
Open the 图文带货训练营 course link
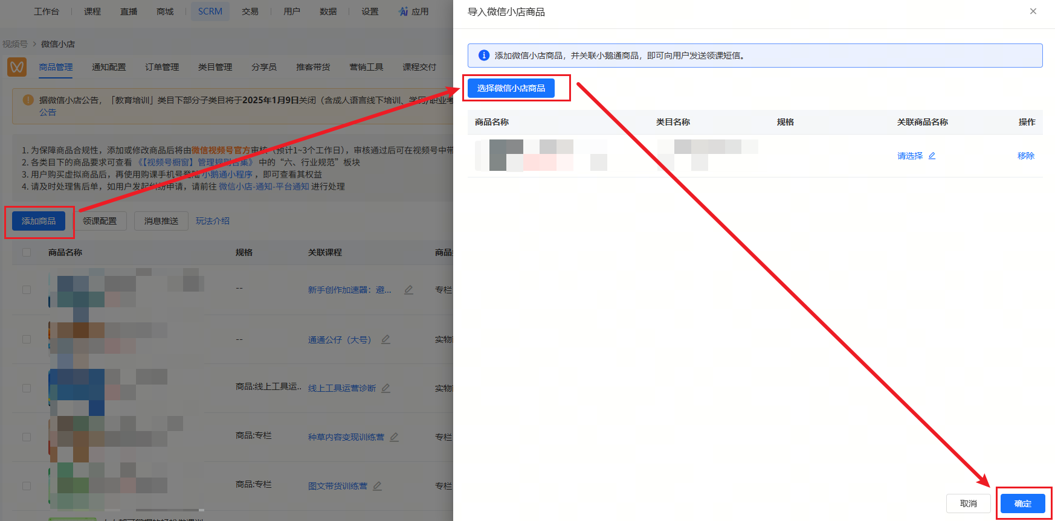point(338,486)
